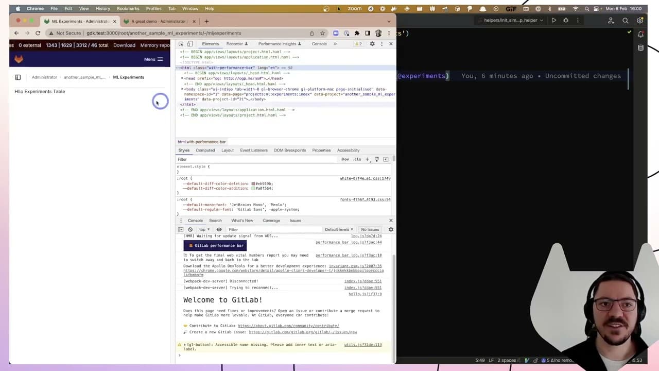The height and width of the screenshot is (371, 659).
Task: Click the addition color swatch #a0f5b4
Action: (253, 188)
